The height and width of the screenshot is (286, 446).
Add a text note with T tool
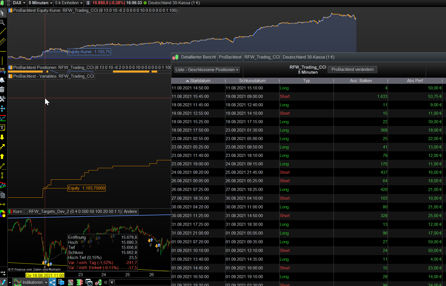coord(3,128)
